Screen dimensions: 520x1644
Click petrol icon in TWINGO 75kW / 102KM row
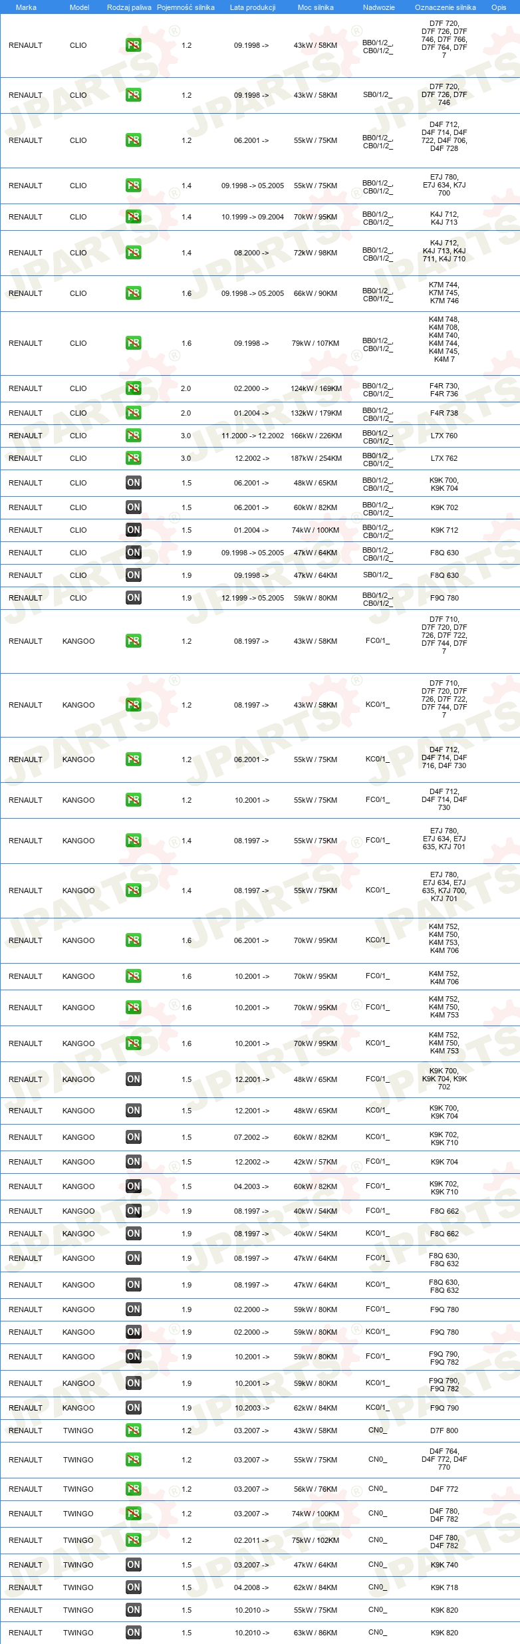coord(134,1540)
